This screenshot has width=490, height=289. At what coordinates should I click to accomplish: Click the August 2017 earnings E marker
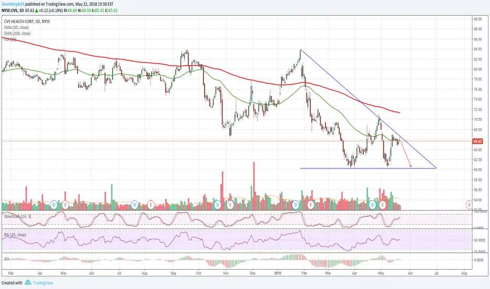pyautogui.click(x=150, y=205)
